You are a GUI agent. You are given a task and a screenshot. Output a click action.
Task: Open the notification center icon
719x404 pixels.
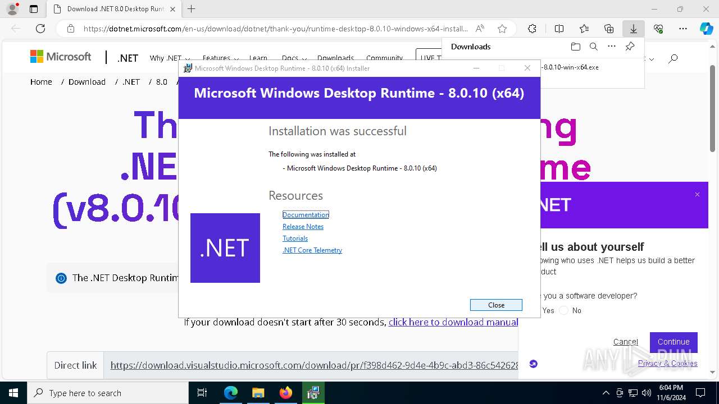coord(700,393)
